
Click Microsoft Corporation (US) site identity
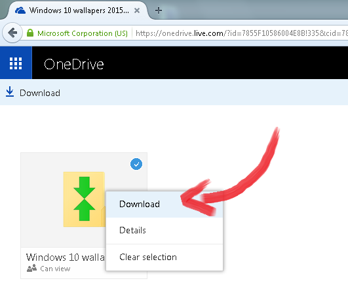(x=83, y=33)
